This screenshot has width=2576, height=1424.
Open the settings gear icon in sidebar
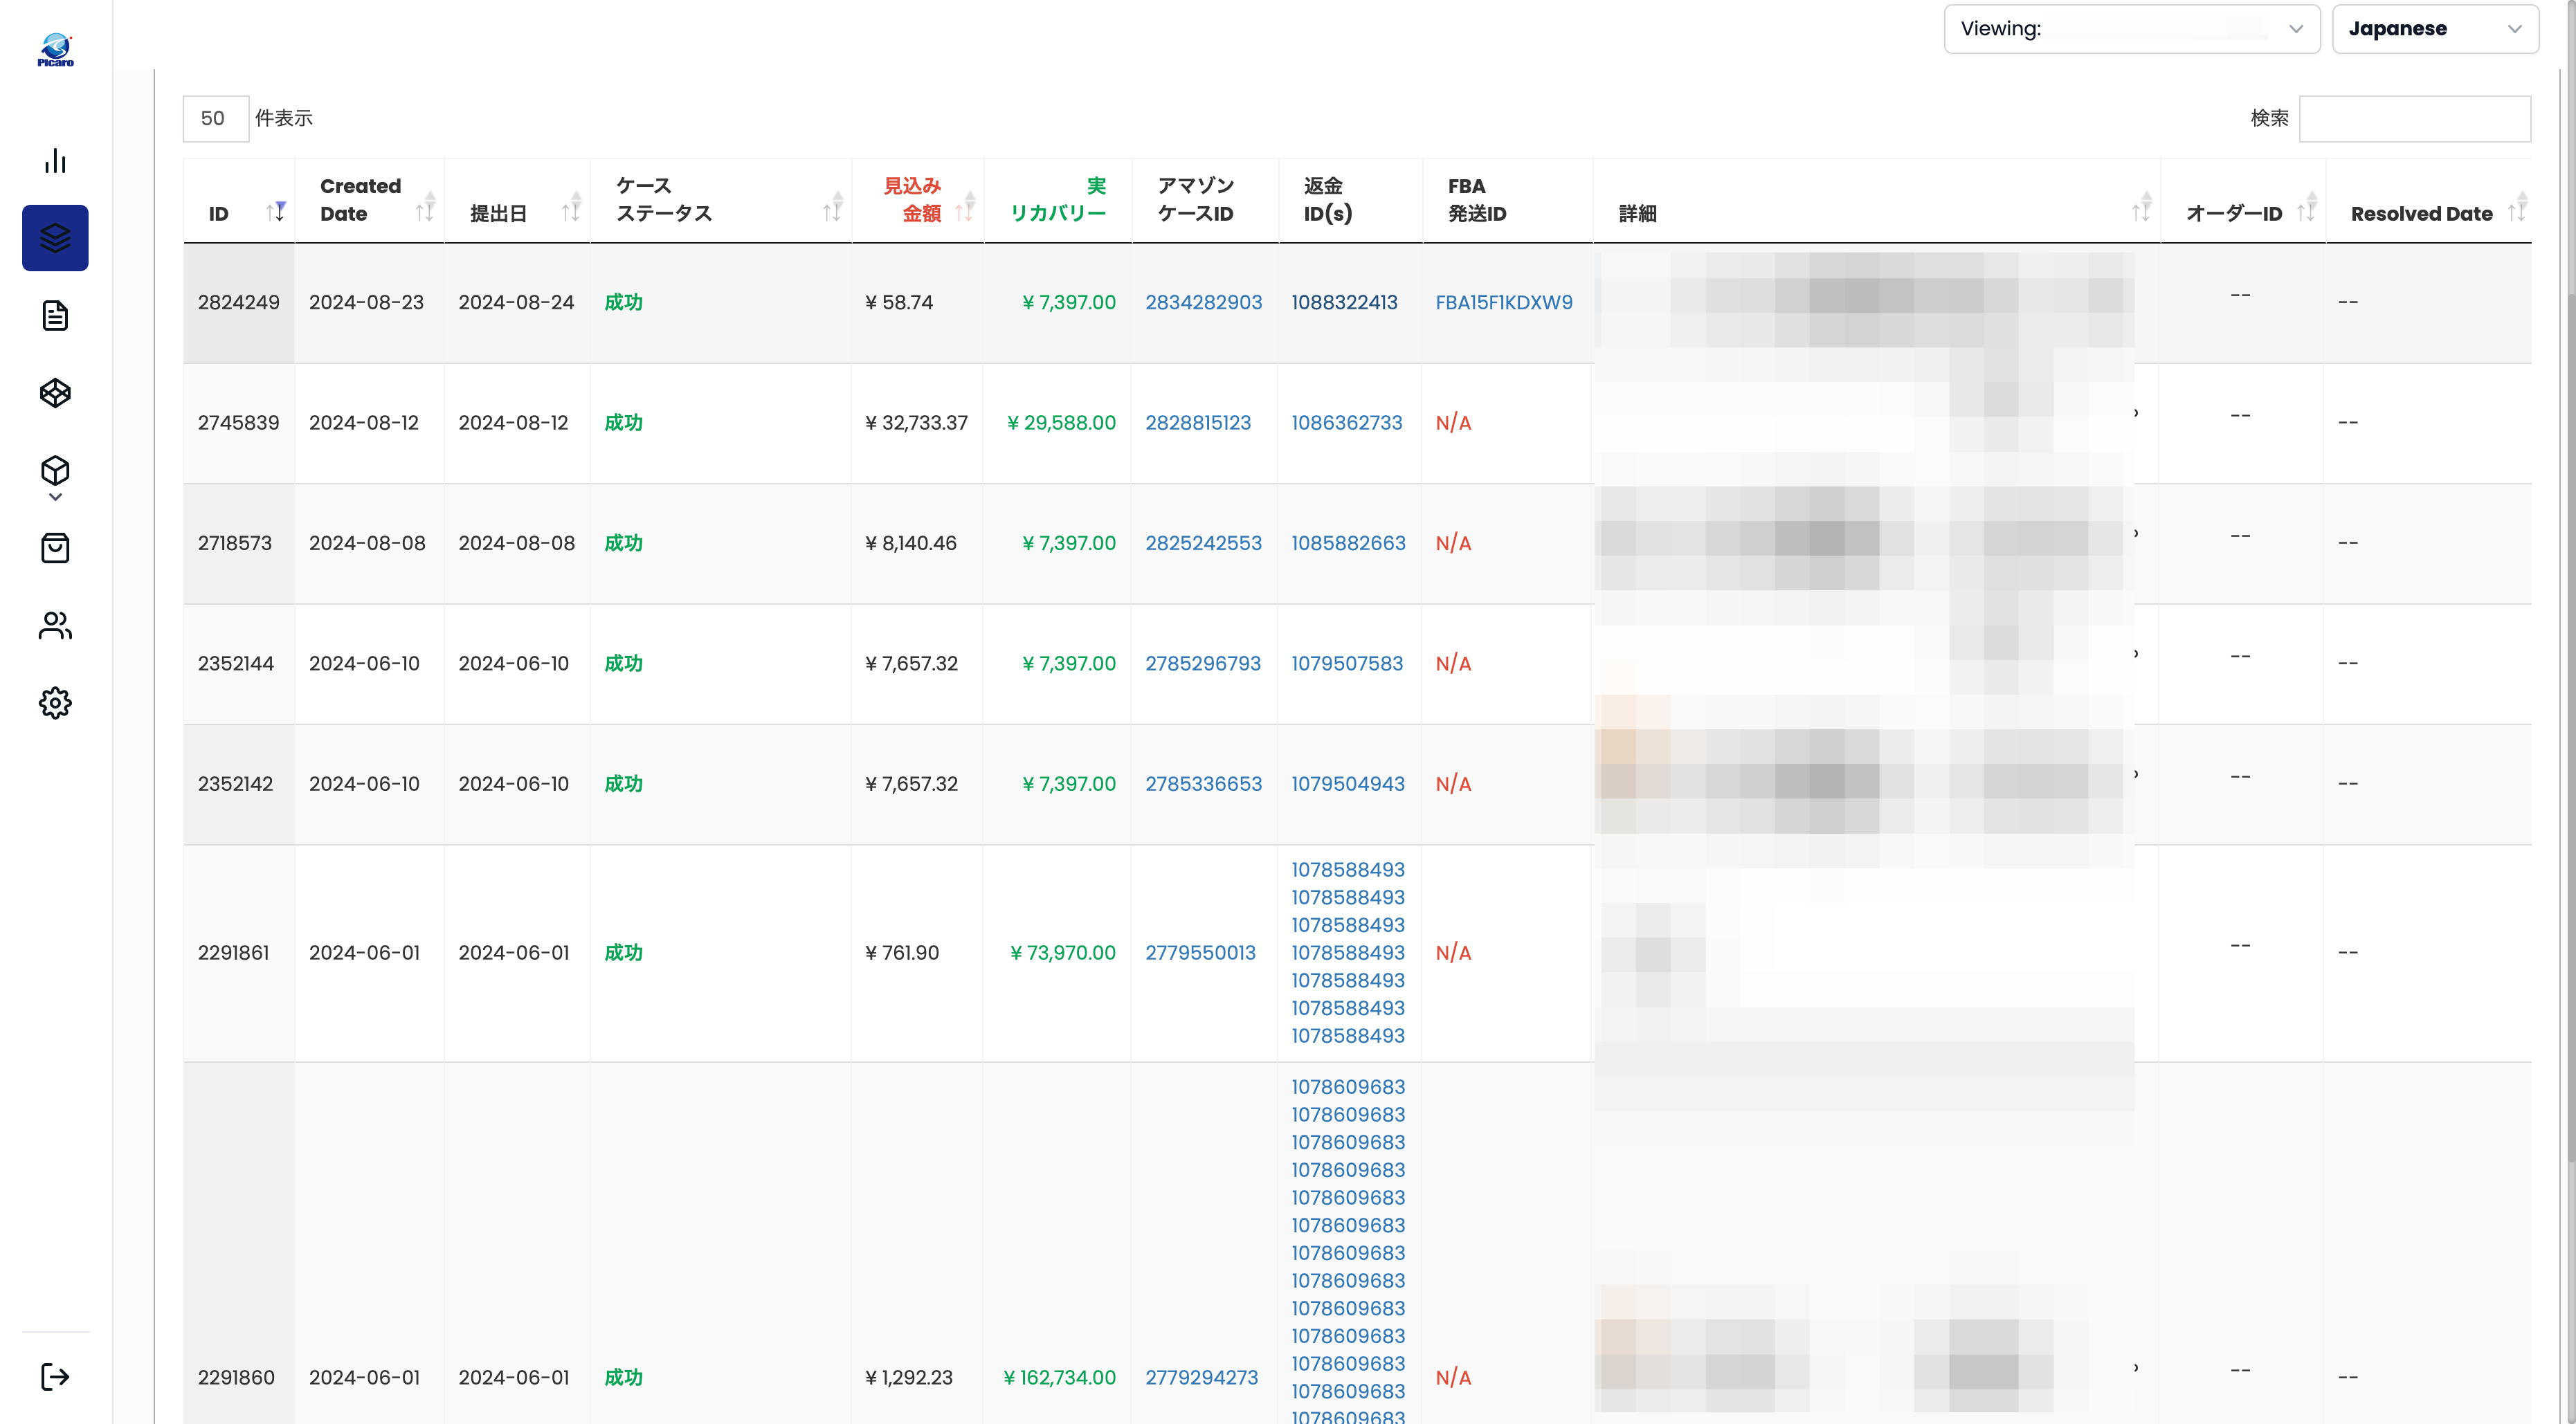[55, 703]
